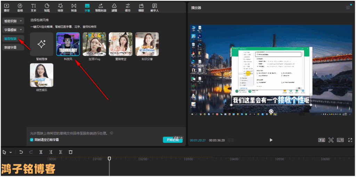Play the video in the player
The image size is (356, 177).
click(271, 140)
